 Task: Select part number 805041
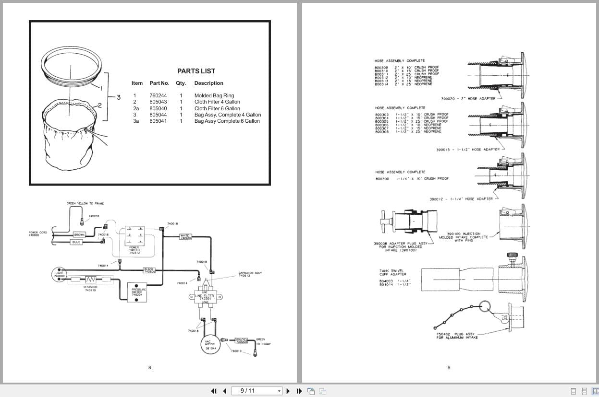coord(158,121)
